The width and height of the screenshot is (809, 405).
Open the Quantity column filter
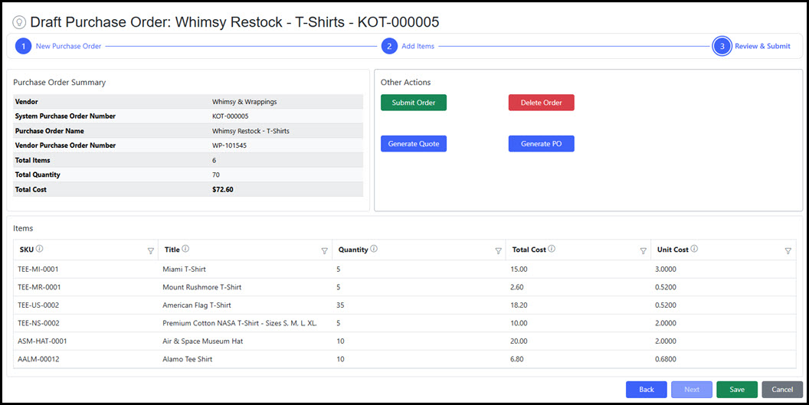[498, 250]
